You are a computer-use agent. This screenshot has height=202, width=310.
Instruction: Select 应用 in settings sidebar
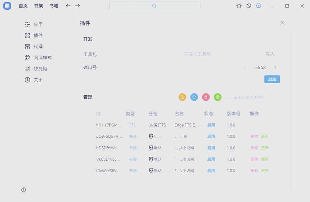click(34, 24)
